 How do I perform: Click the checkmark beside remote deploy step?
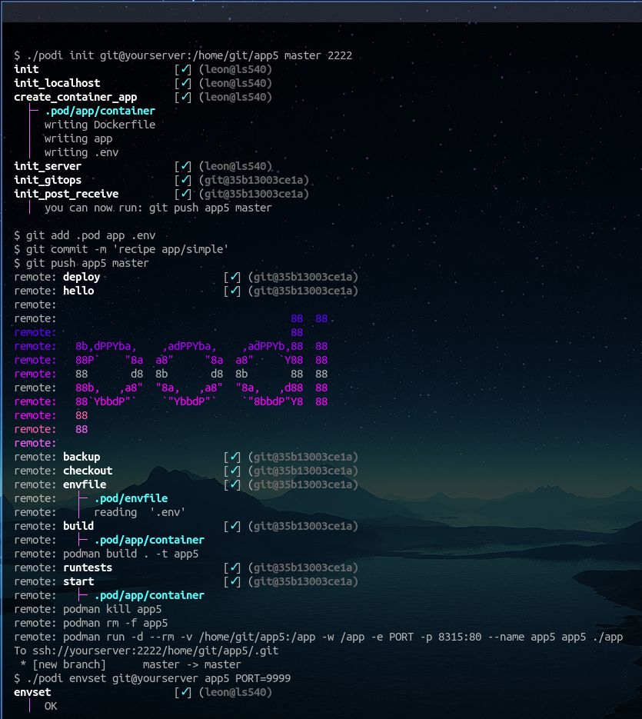(235, 277)
